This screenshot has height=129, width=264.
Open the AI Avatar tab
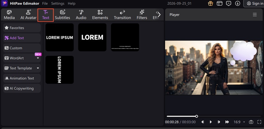click(28, 15)
